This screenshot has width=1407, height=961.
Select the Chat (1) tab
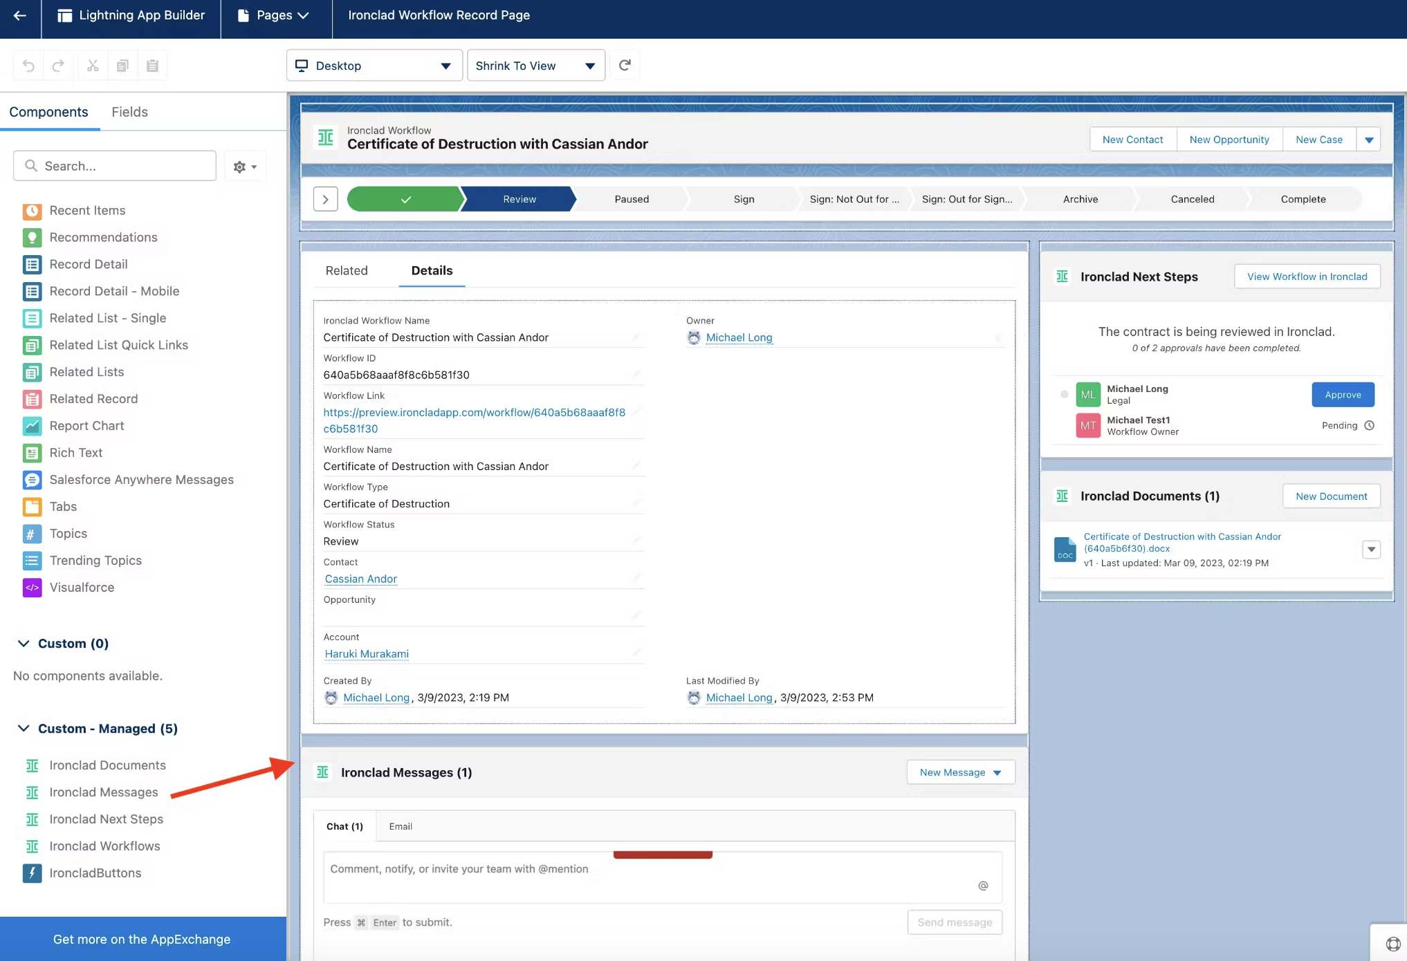tap(344, 827)
